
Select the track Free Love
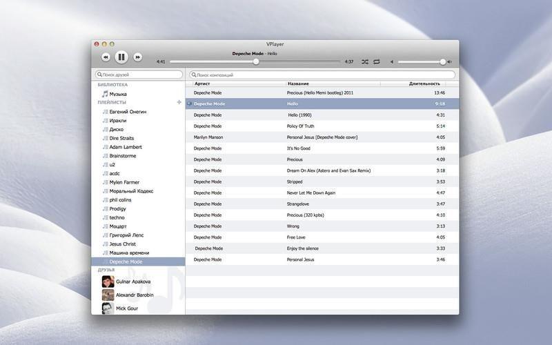pyautogui.click(x=322, y=237)
